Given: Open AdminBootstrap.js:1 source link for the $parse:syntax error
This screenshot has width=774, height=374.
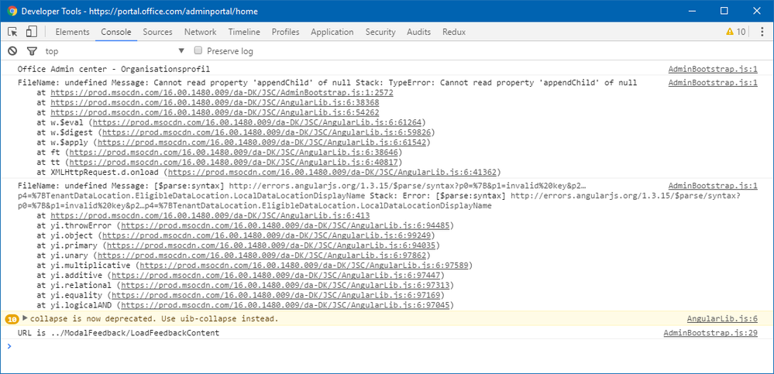Looking at the screenshot, I should tap(713, 186).
